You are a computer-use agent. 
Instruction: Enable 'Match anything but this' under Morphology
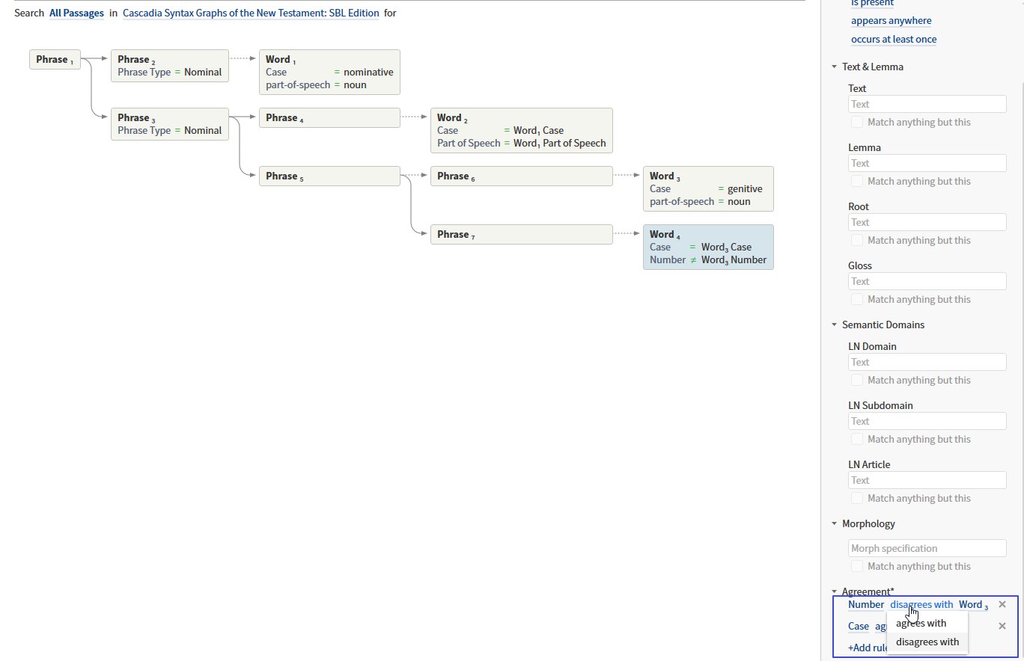click(857, 566)
